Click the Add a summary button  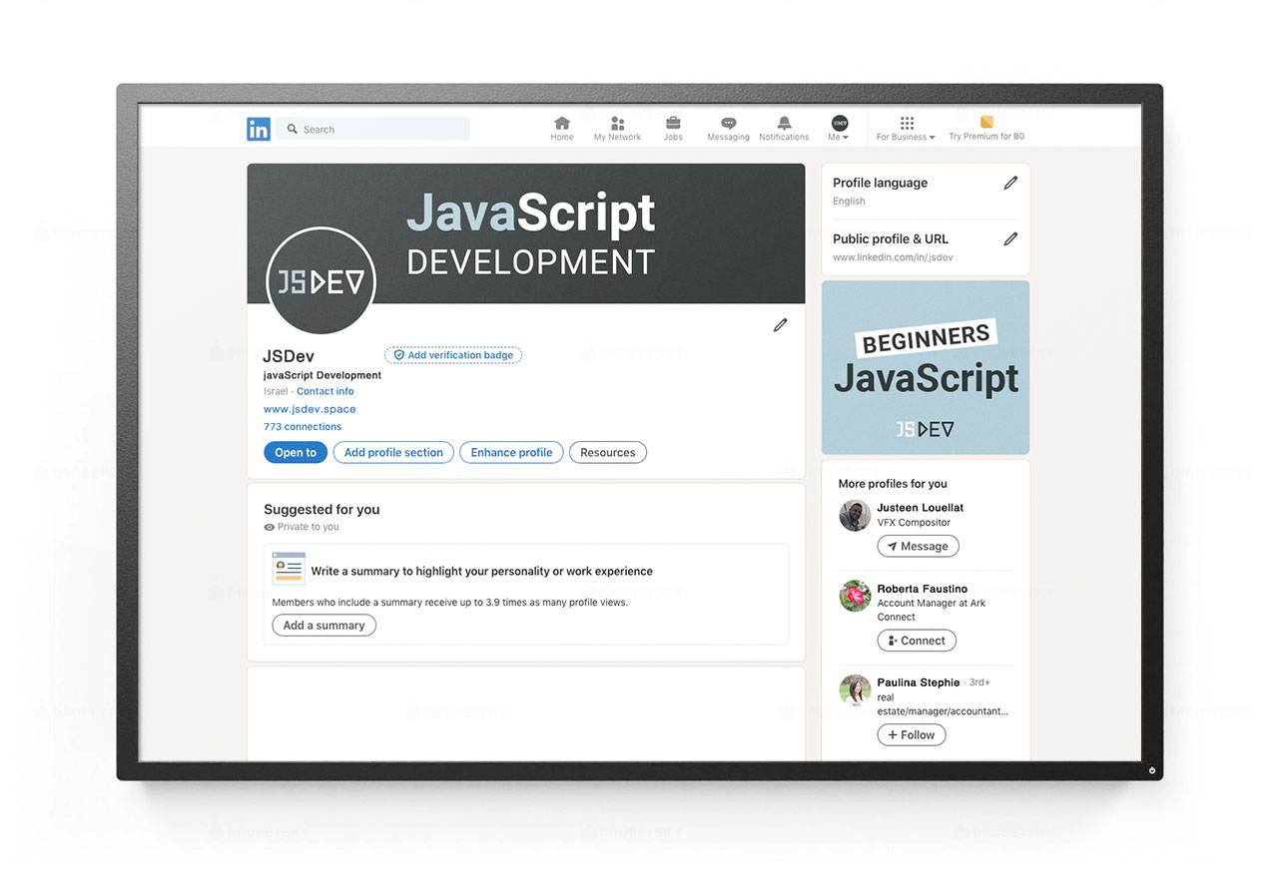tap(324, 626)
